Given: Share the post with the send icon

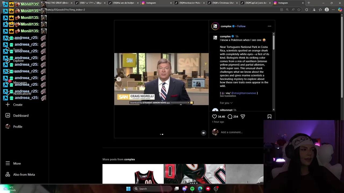Looking at the screenshot, I should [243, 117].
